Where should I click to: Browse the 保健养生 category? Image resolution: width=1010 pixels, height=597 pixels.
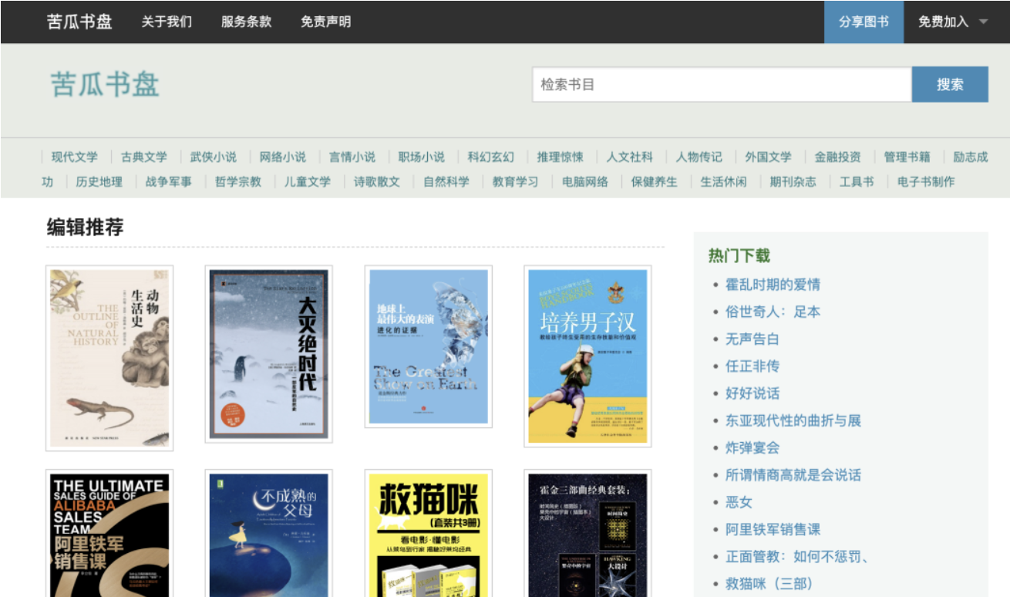click(655, 181)
